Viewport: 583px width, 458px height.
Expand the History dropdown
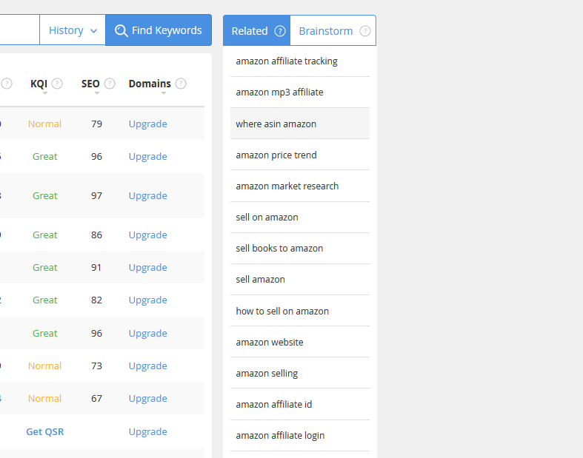(73, 30)
